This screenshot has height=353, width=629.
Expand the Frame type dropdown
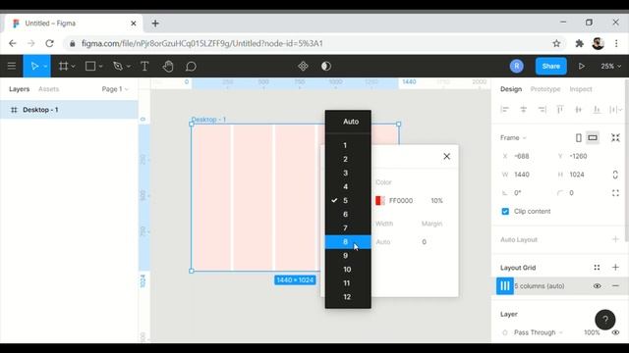coord(513,137)
